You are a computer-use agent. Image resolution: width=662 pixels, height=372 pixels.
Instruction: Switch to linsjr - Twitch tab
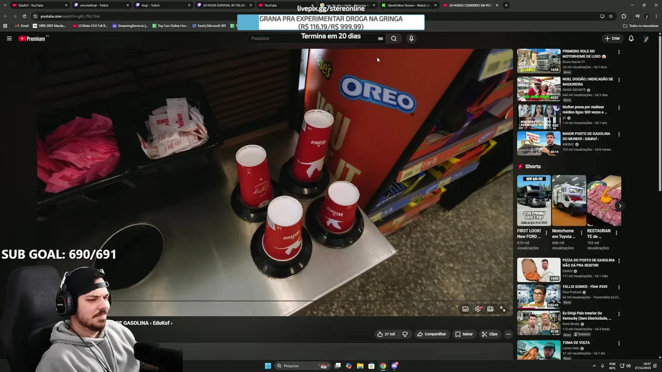click(162, 5)
